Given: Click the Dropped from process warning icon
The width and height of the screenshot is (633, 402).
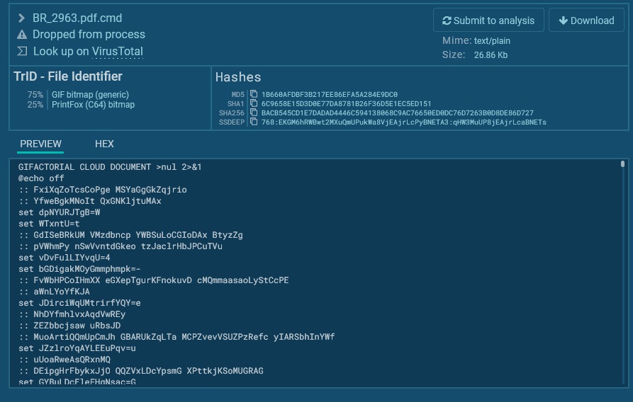Looking at the screenshot, I should (22, 35).
